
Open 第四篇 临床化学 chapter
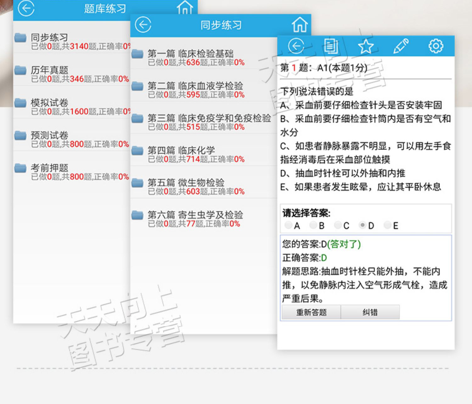click(x=204, y=155)
